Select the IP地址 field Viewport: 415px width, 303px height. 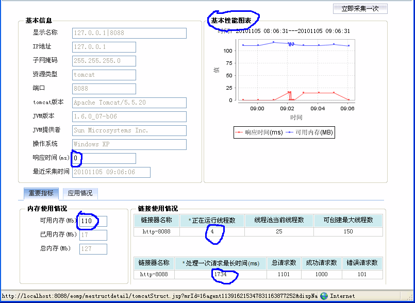coord(104,47)
